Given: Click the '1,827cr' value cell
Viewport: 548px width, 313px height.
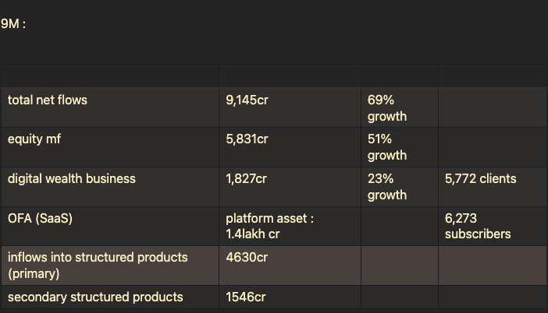Looking at the screenshot, I should pos(290,187).
